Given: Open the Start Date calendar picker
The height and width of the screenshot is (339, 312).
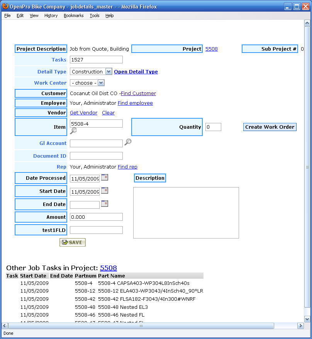Looking at the screenshot, I should 105,191.
